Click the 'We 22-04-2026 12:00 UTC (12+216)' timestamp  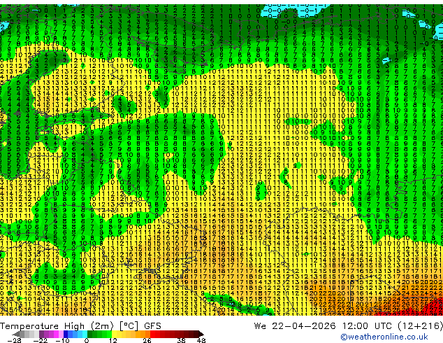coord(348,326)
